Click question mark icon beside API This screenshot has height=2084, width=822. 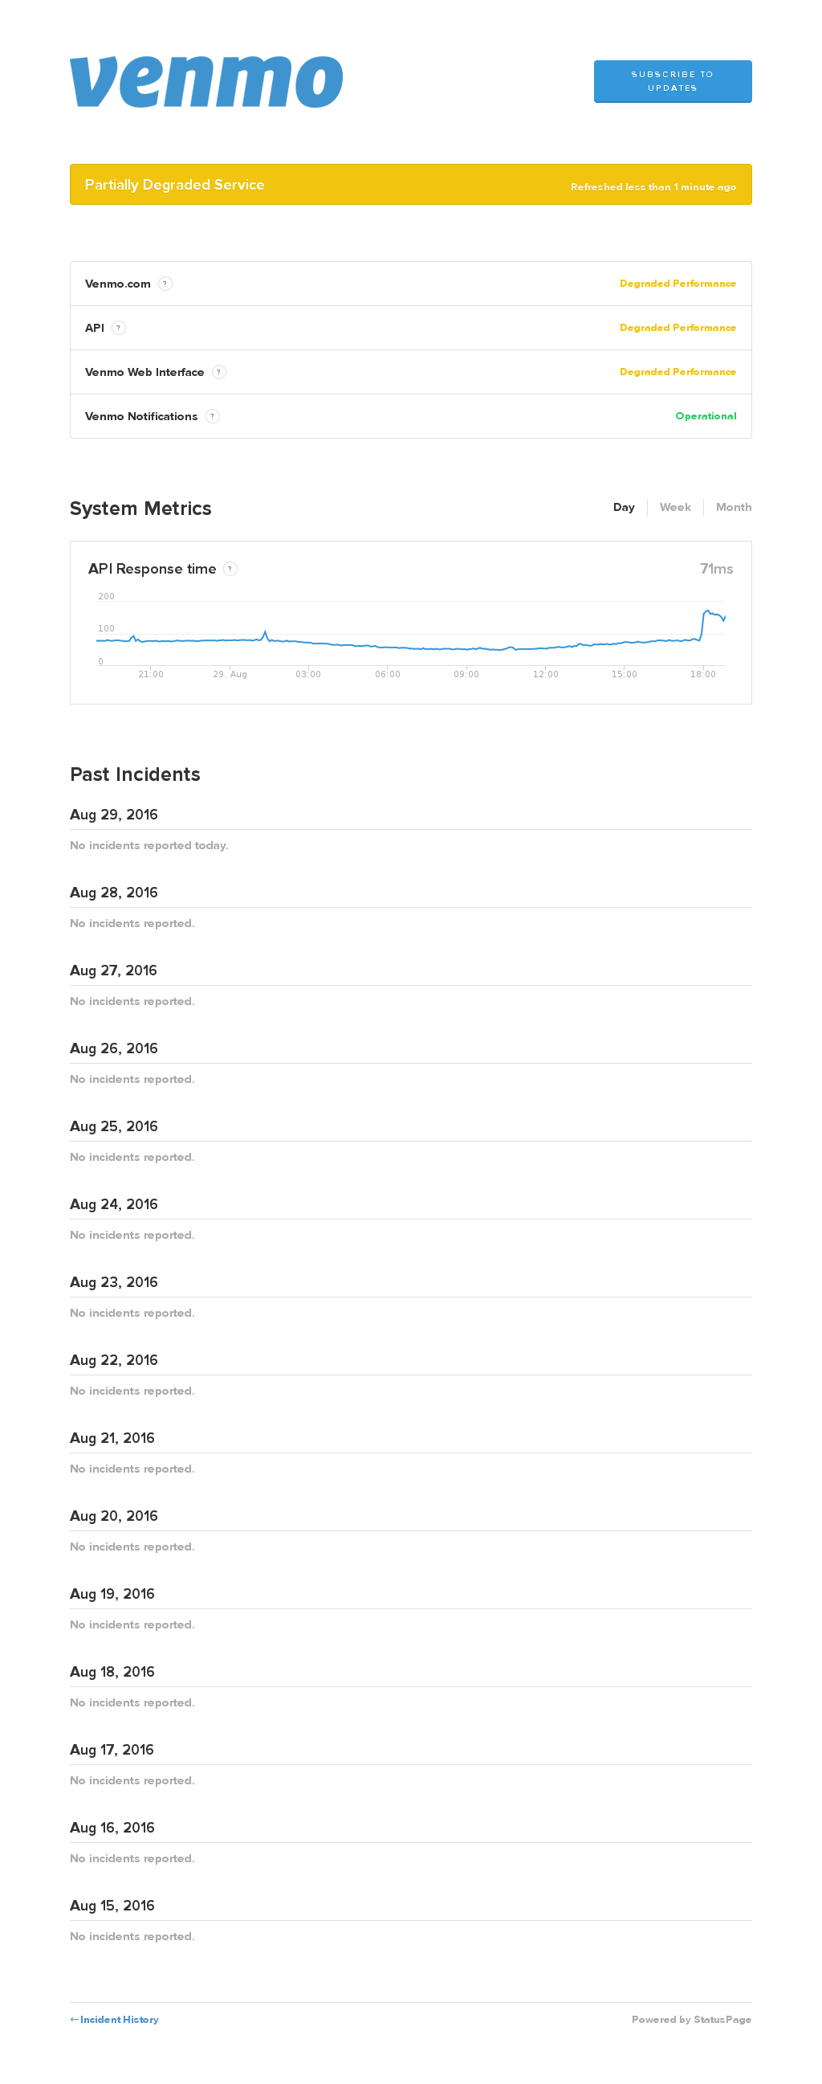coord(119,329)
